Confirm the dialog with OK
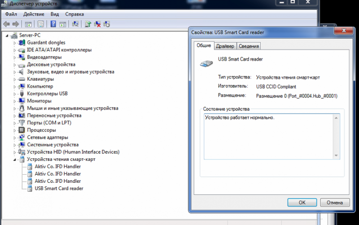This screenshot has height=225, width=359. click(x=302, y=203)
